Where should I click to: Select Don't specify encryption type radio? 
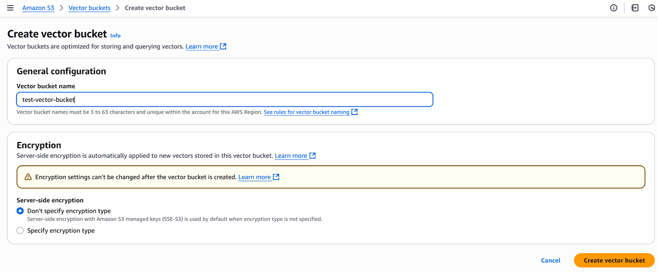tap(20, 211)
